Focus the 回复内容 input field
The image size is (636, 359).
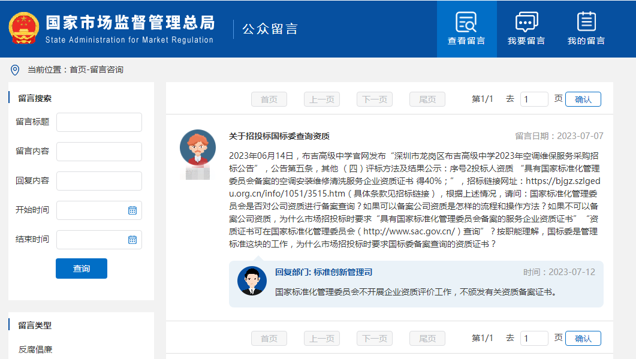(x=100, y=181)
